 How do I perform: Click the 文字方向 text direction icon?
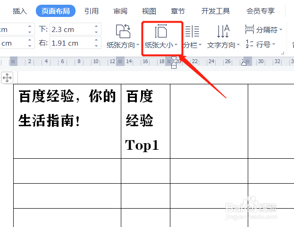[x=223, y=31]
